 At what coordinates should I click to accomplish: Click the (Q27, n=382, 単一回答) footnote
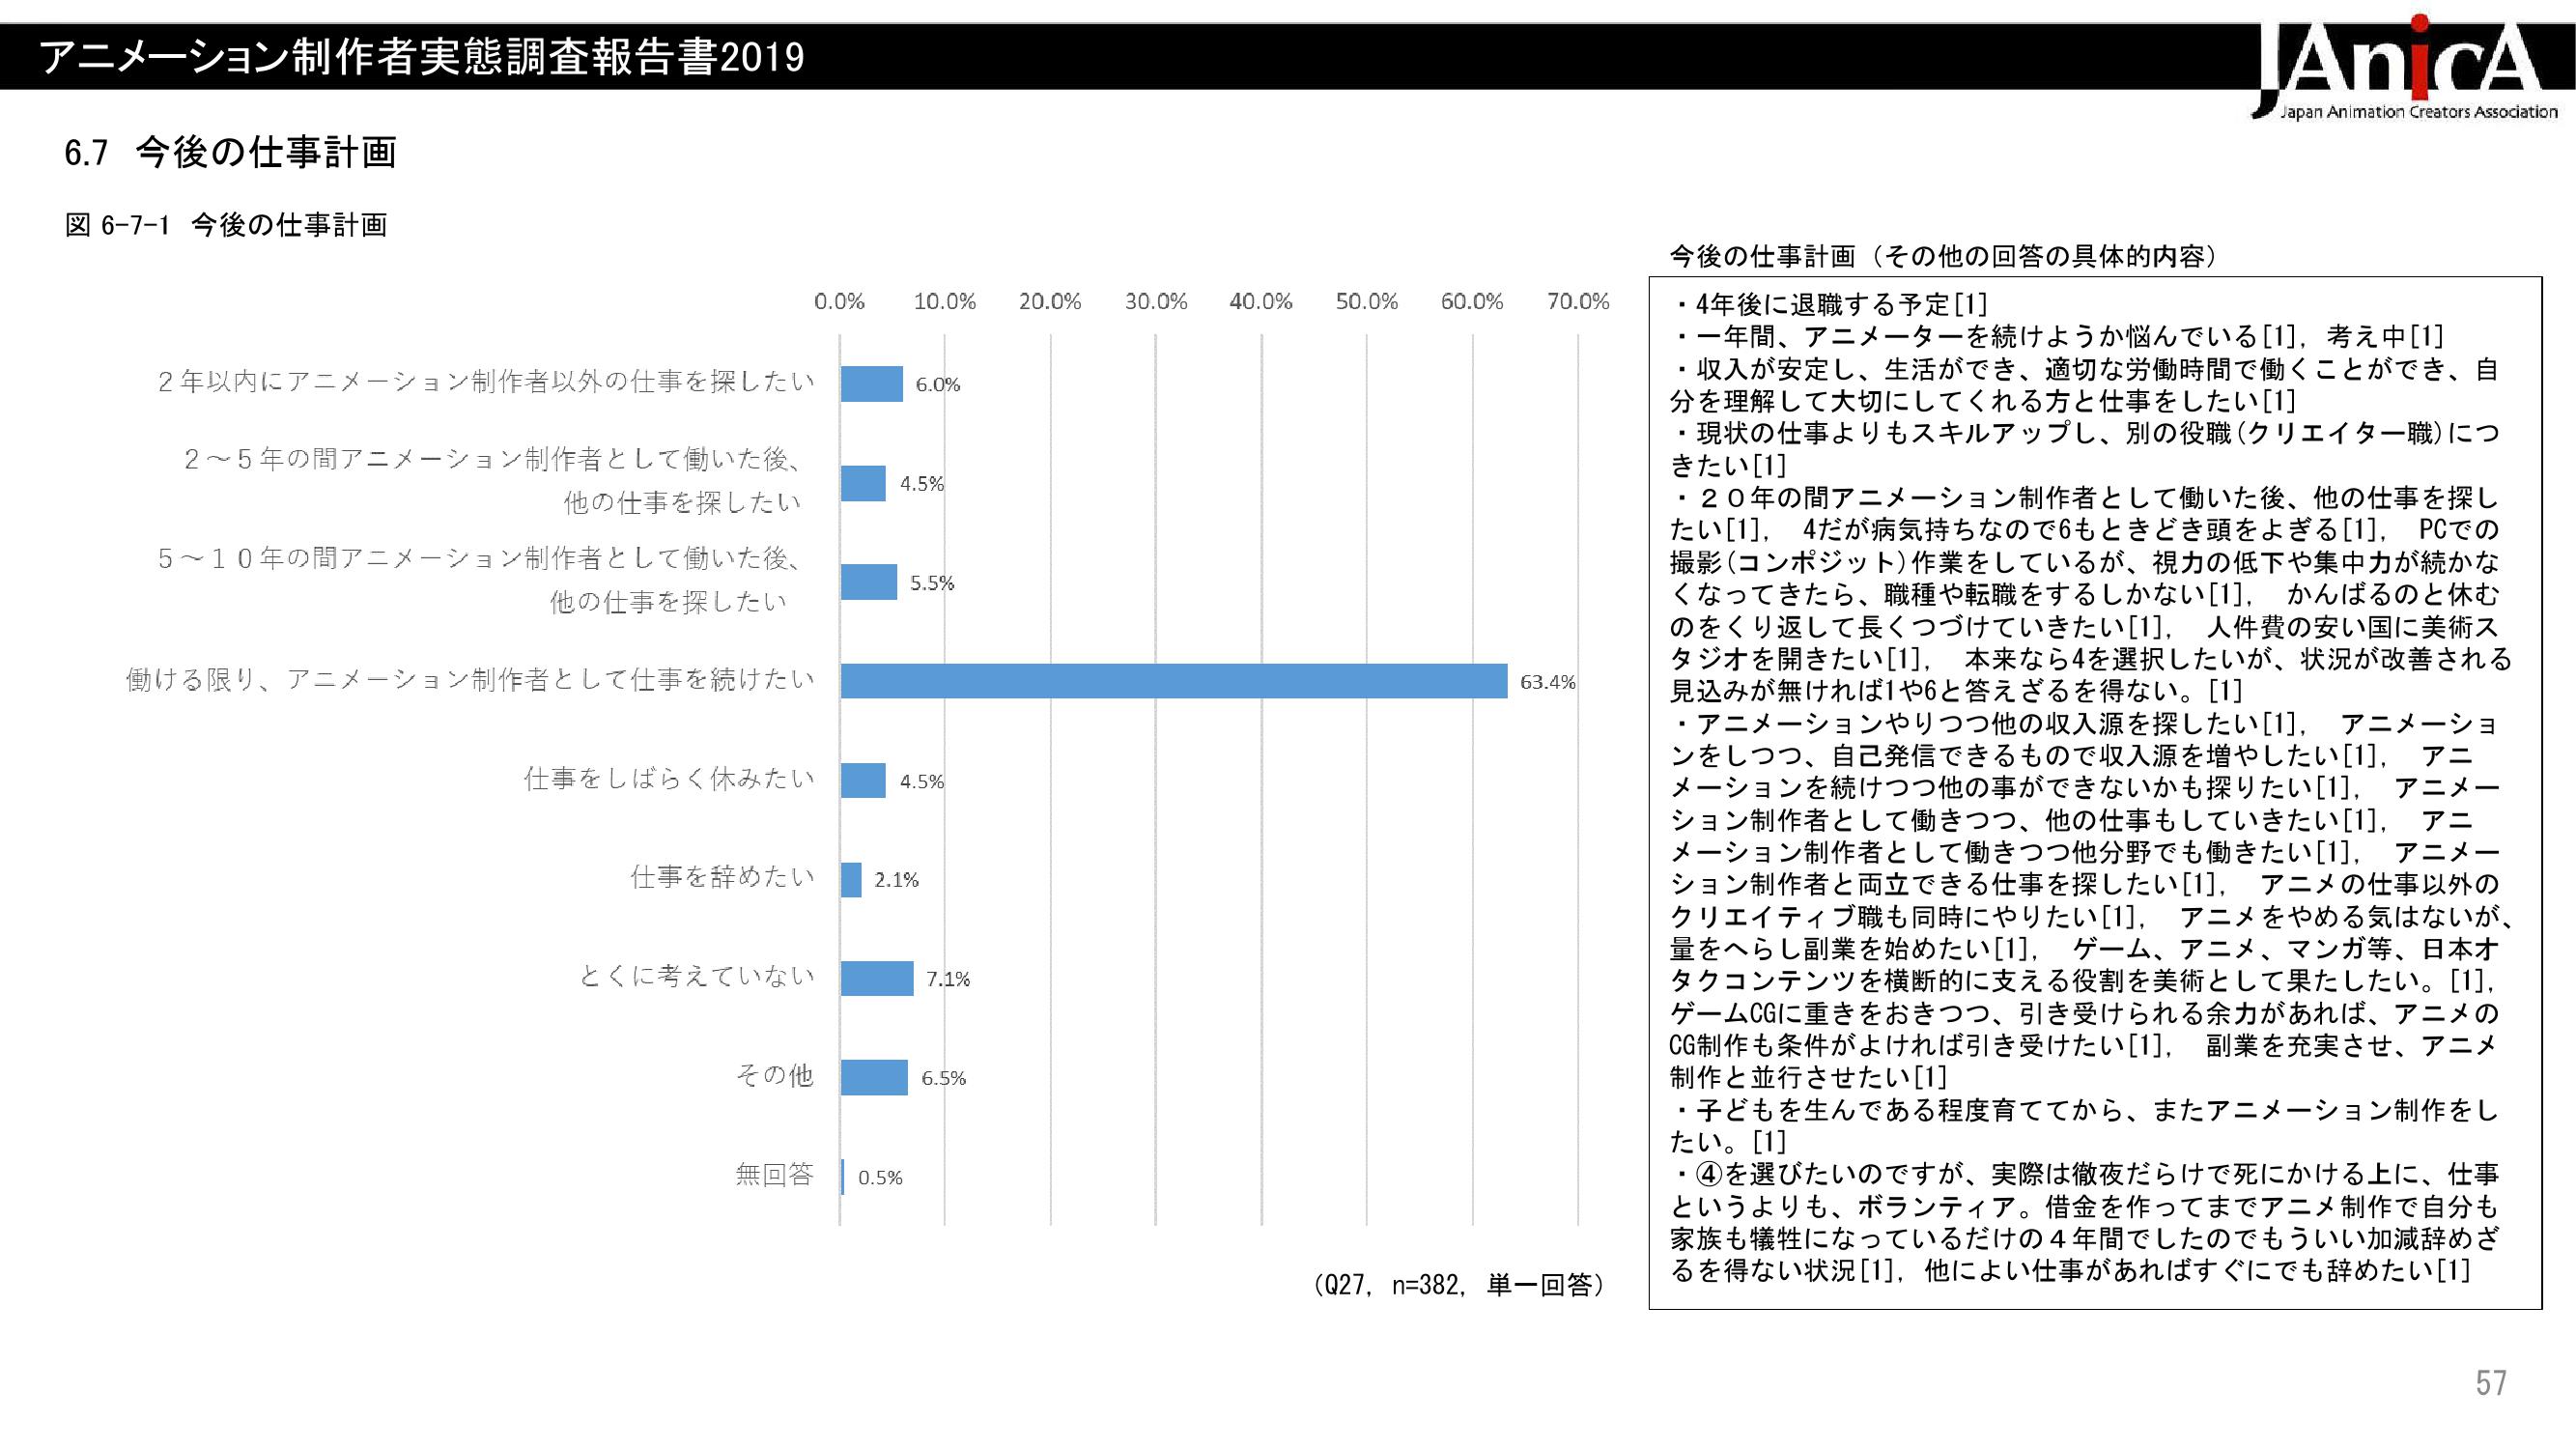pyautogui.click(x=1458, y=1285)
